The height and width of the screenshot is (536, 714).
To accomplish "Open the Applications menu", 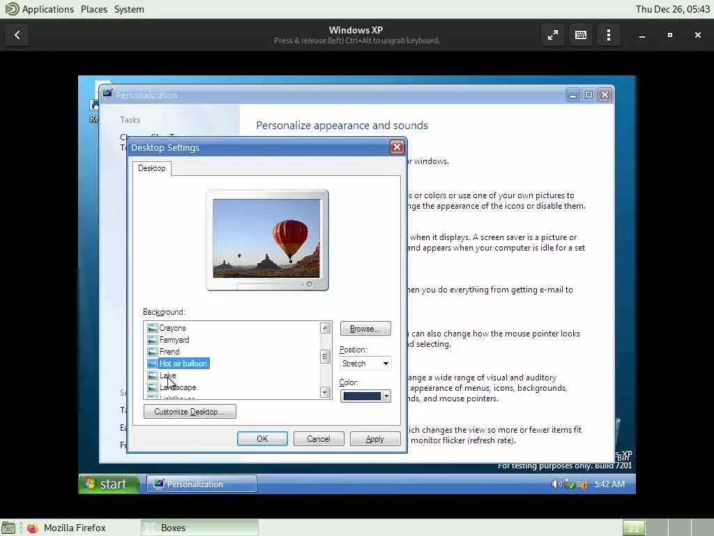I will (48, 9).
